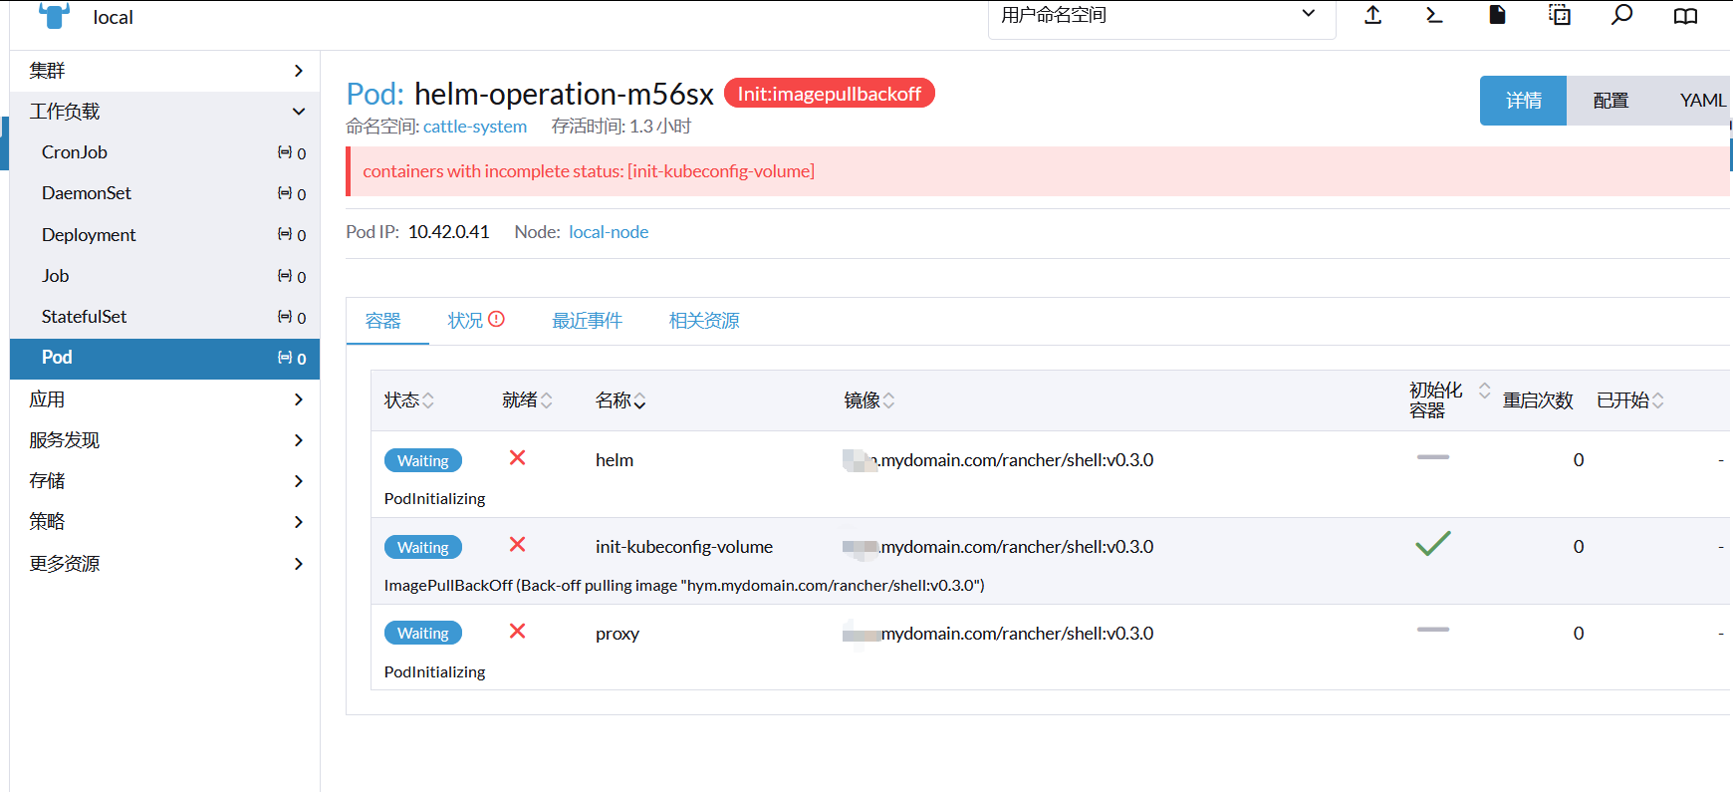
Task: Open the kubectl shell terminal icon
Action: pyautogui.click(x=1434, y=15)
